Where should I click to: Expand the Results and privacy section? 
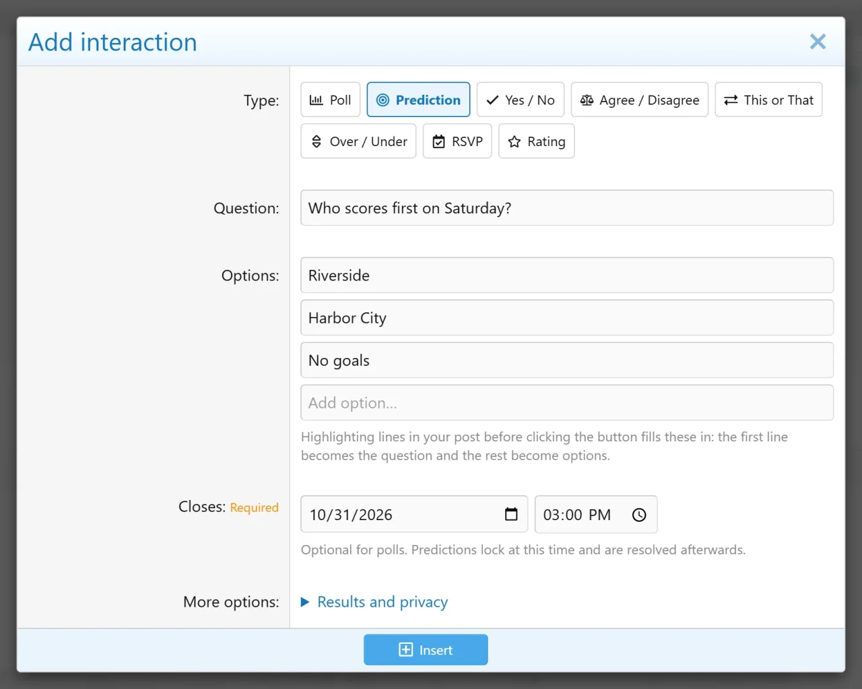(x=374, y=602)
